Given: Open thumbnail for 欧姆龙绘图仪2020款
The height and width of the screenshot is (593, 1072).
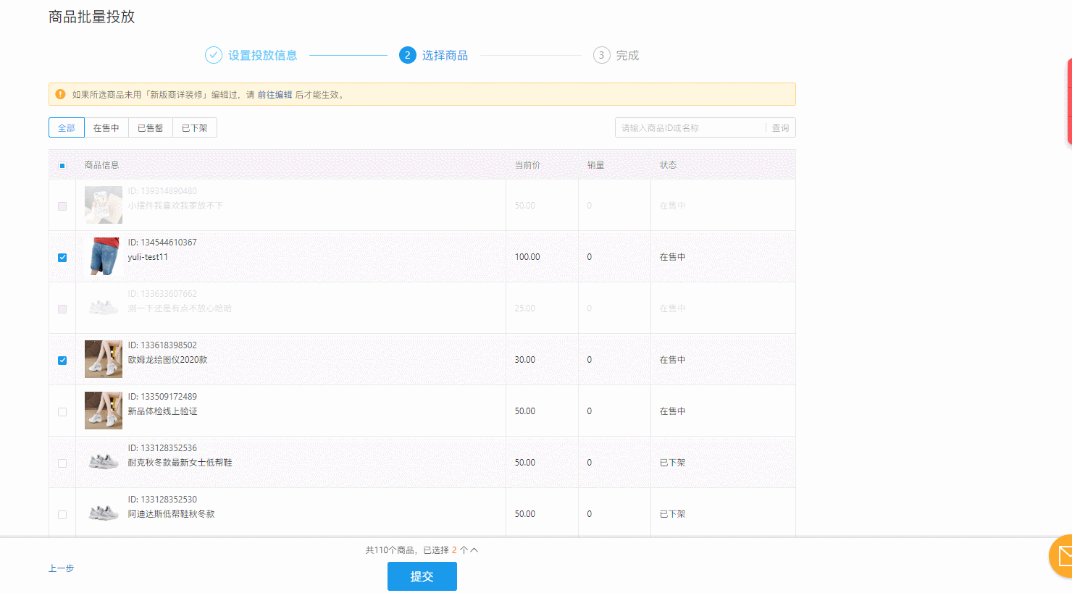Looking at the screenshot, I should [x=104, y=359].
